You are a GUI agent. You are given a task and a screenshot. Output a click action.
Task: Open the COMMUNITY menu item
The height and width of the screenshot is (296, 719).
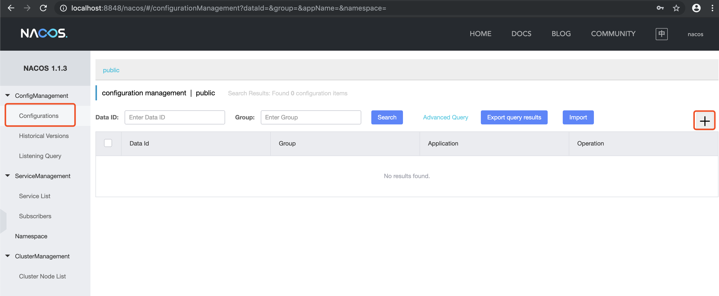tap(613, 34)
